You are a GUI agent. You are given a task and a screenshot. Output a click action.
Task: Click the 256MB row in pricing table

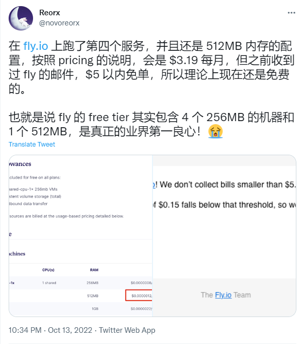(81, 283)
